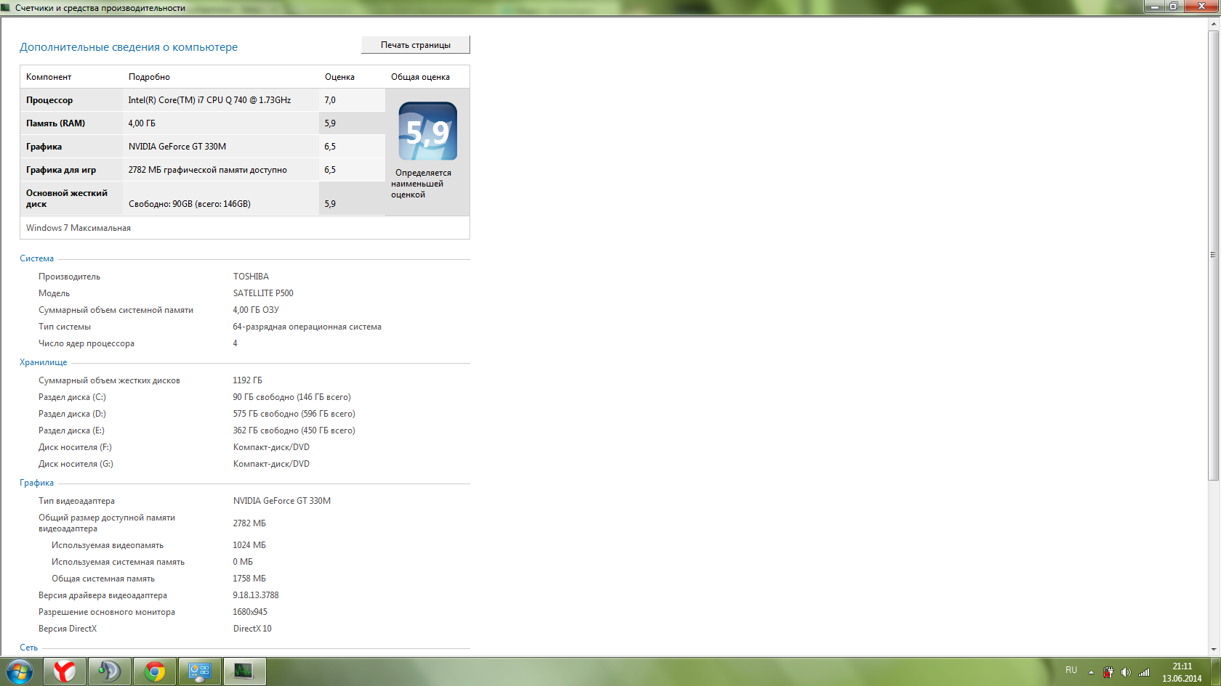Click the Используемая видеопамять label
Image resolution: width=1221 pixels, height=686 pixels.
click(x=108, y=545)
